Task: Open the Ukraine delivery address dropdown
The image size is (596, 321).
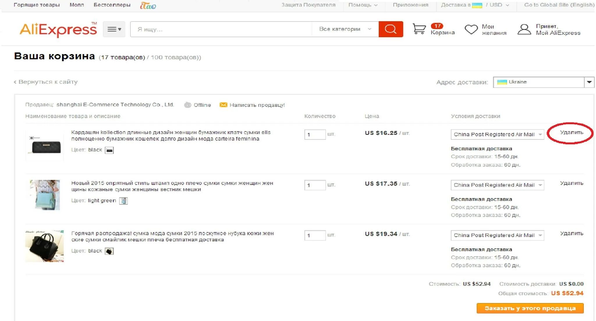Action: point(543,82)
